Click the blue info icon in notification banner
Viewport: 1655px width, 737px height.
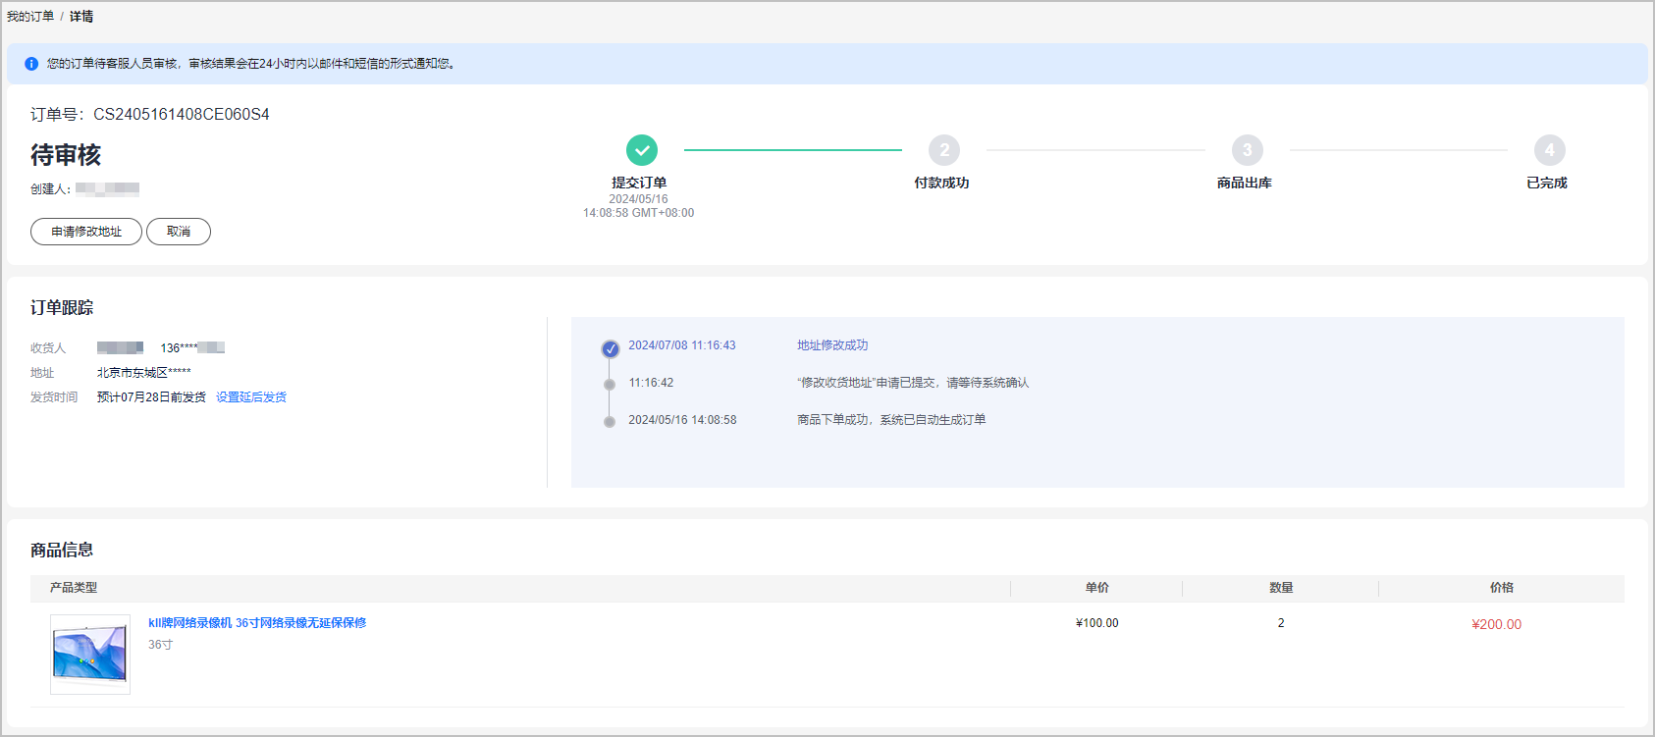(31, 64)
